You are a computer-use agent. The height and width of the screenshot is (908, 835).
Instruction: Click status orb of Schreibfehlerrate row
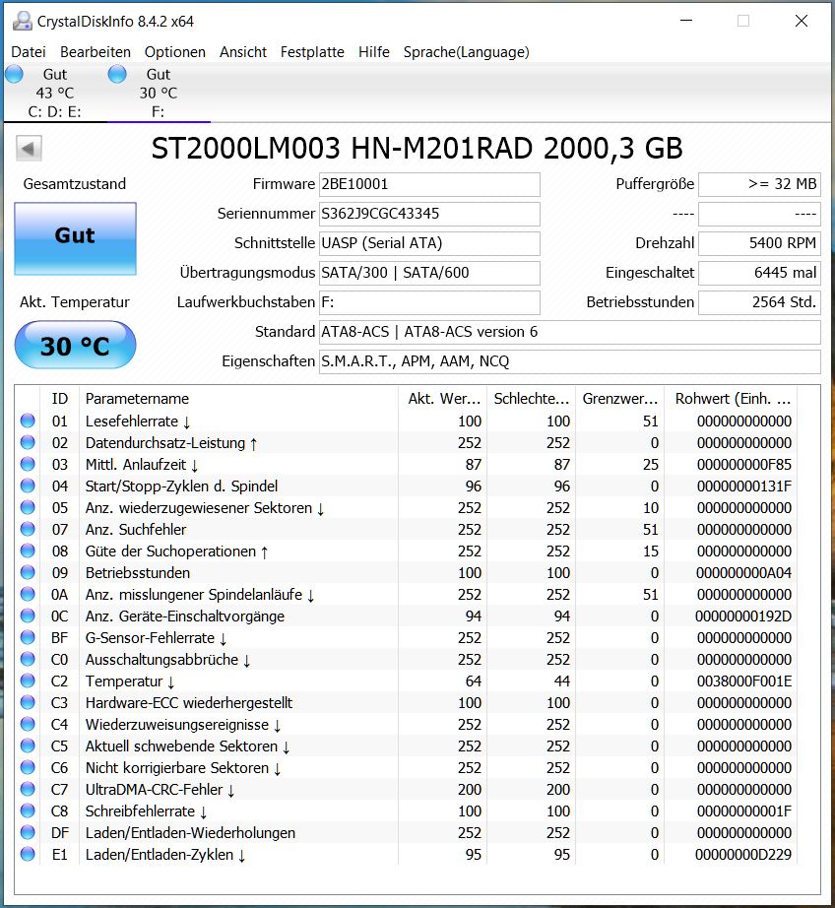tap(28, 811)
